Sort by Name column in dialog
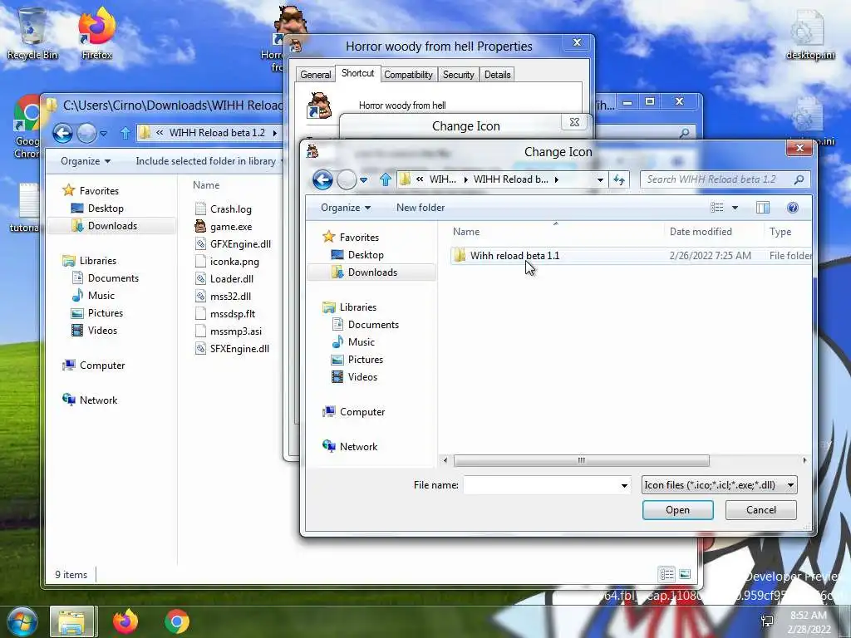Image resolution: width=851 pixels, height=638 pixels. click(x=466, y=232)
